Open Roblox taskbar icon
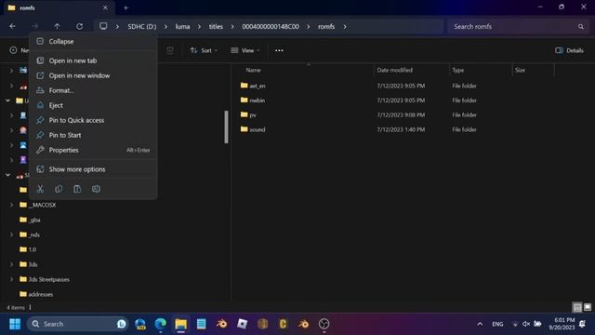Viewport: 595px width, 335px height. [x=242, y=324]
